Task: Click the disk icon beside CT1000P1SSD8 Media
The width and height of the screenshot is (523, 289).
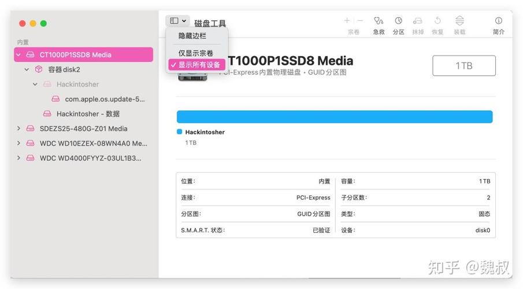Action: [31, 55]
